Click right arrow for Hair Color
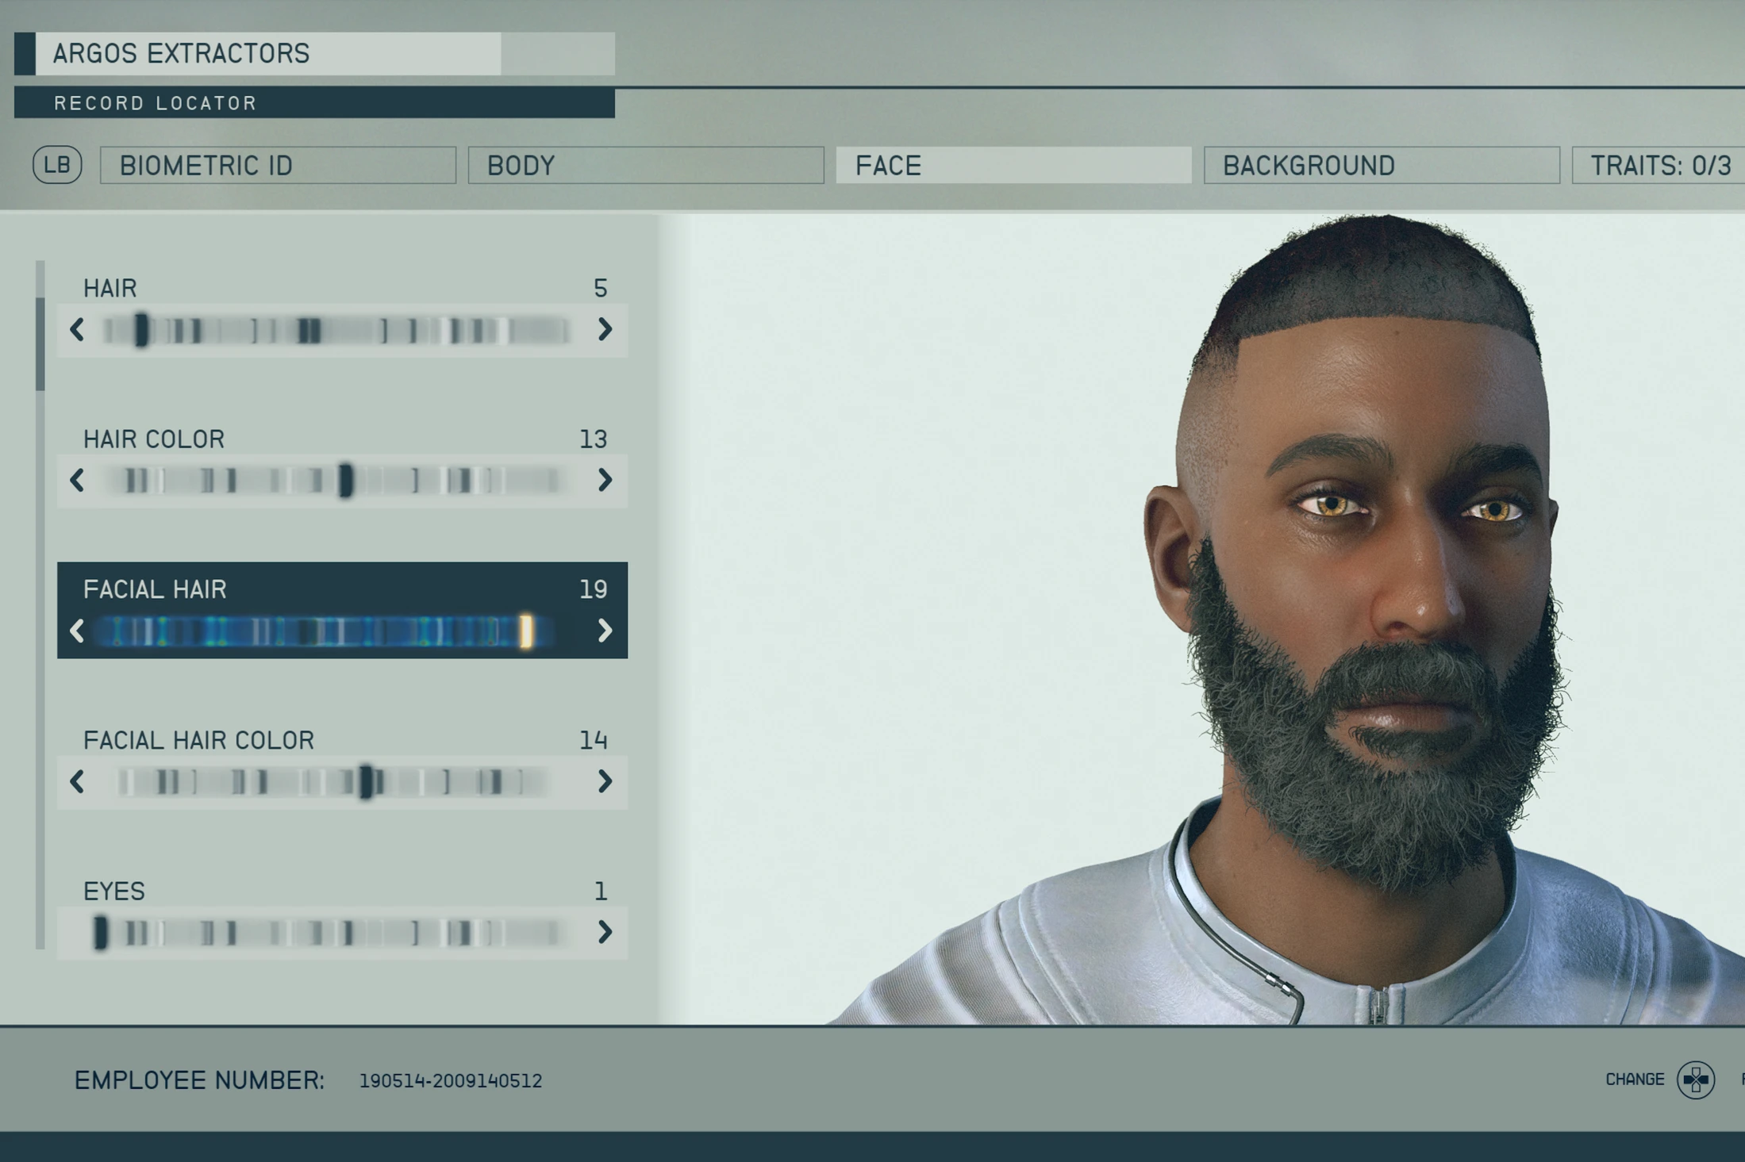This screenshot has height=1162, width=1745. click(x=605, y=480)
